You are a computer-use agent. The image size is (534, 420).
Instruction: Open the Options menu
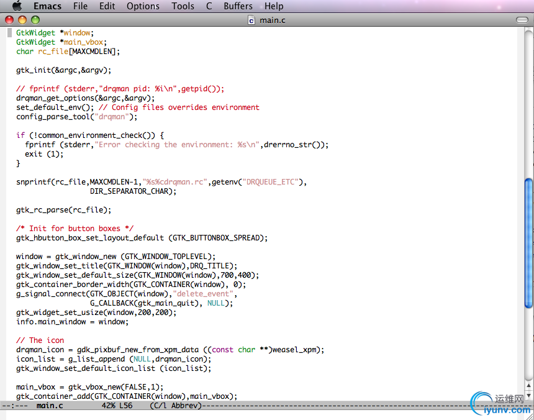tap(143, 6)
